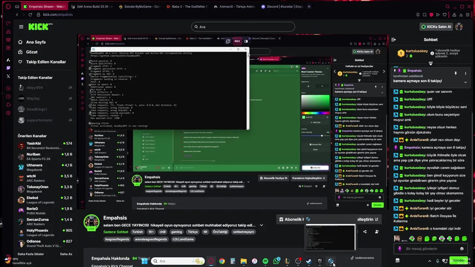The width and height of the screenshot is (475, 267).
Task: Send chat message with Gönder button
Action: click(x=458, y=260)
